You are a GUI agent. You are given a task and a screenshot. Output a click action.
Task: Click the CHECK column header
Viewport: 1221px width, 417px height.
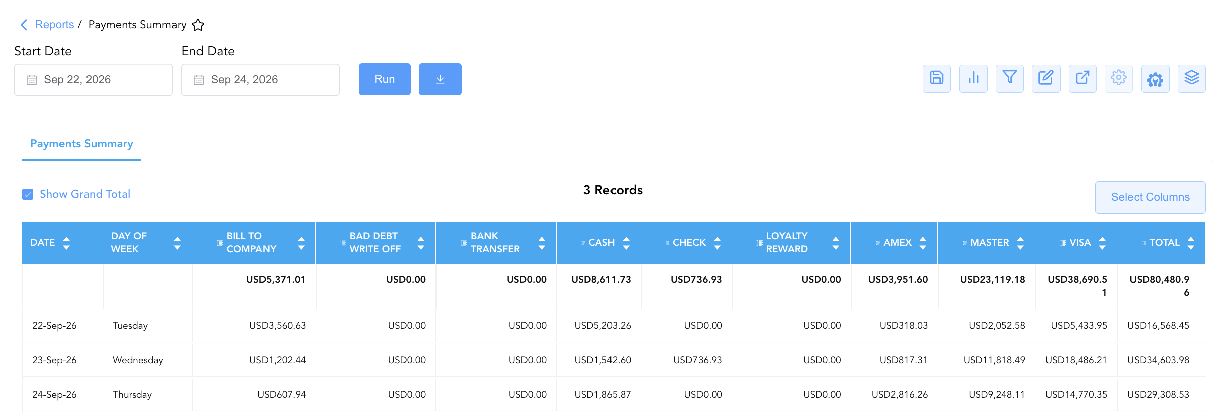click(x=686, y=243)
